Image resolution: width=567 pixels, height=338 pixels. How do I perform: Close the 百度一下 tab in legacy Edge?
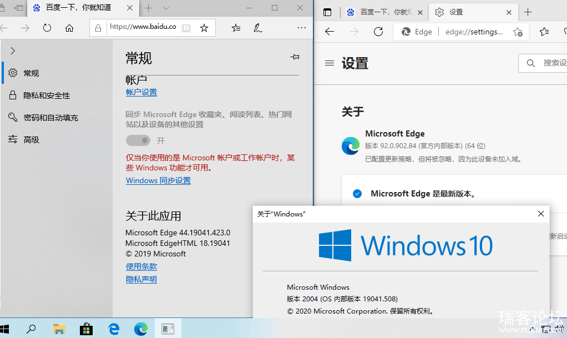point(130,8)
